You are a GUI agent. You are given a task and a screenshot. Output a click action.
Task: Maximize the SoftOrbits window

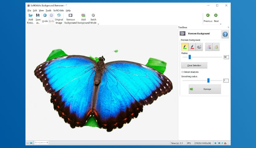(x=217, y=6)
